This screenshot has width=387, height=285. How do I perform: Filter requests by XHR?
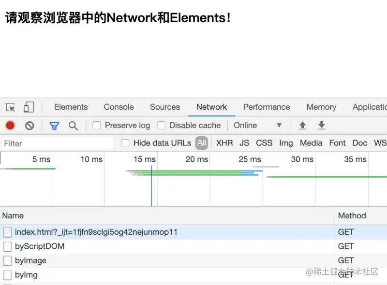224,143
